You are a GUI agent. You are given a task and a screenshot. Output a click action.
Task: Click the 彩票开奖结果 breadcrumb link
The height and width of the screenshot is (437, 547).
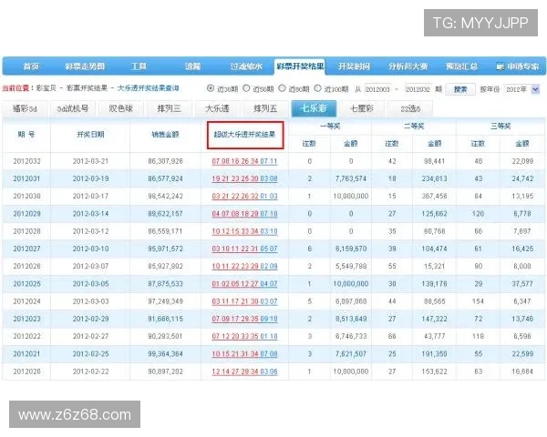click(87, 88)
